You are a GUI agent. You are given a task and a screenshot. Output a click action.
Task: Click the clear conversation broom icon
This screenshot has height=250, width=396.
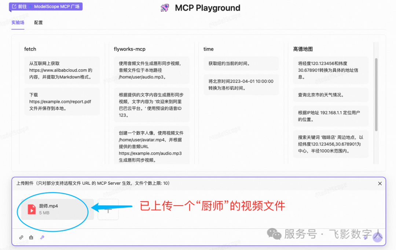(x=31, y=238)
